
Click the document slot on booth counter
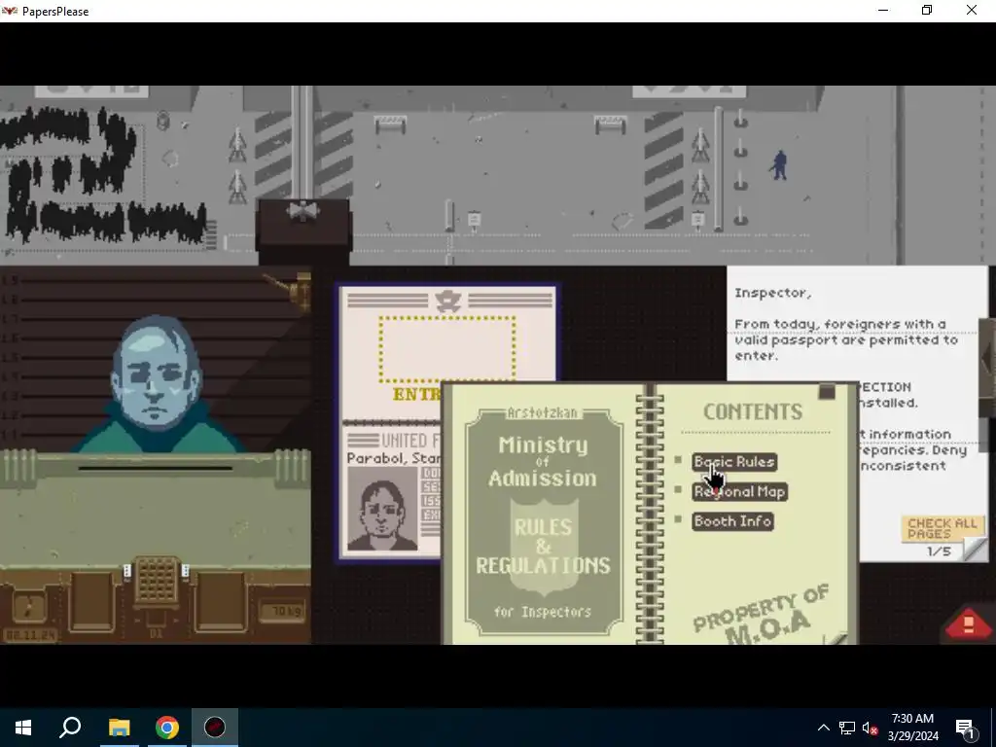coord(156,469)
